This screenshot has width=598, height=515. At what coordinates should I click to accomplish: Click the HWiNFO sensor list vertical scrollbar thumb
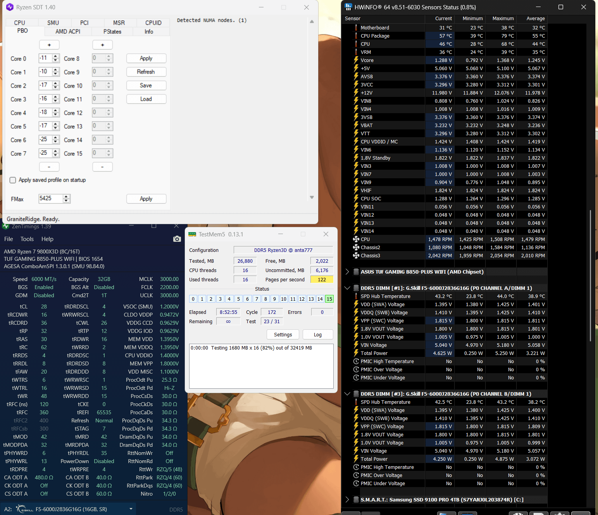591,276
